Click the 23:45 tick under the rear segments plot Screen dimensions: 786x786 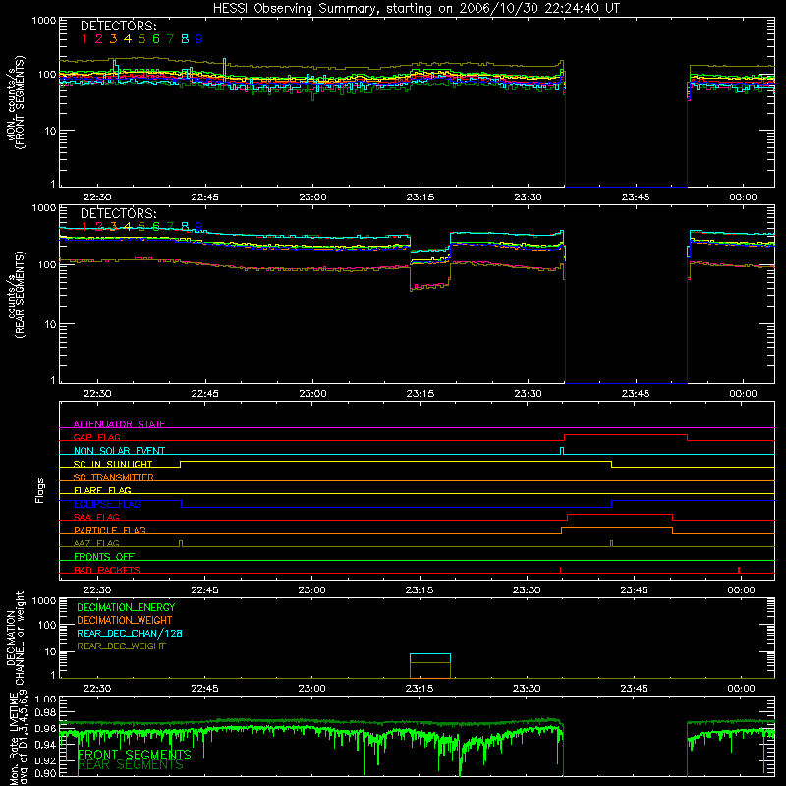pyautogui.click(x=635, y=394)
